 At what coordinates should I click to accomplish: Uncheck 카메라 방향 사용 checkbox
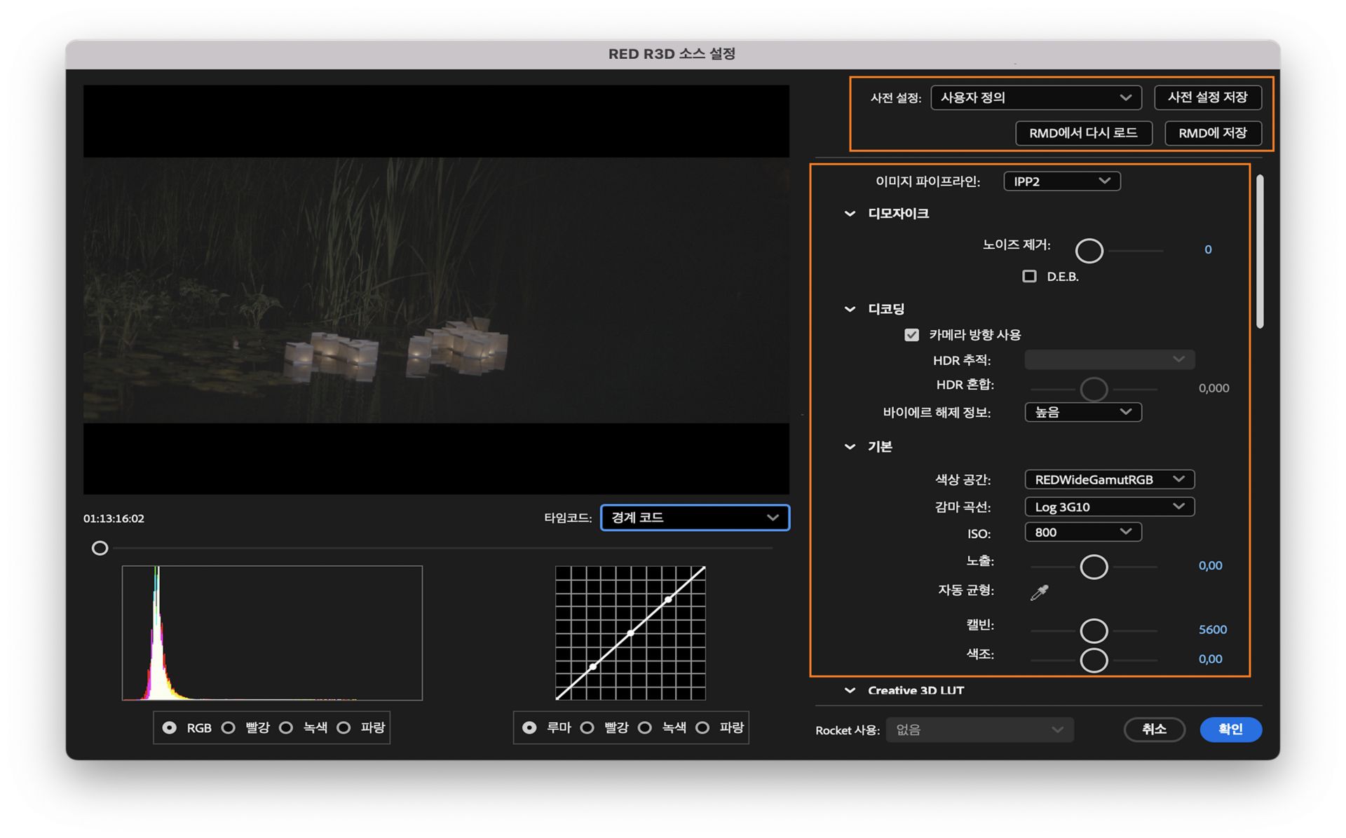coord(911,335)
